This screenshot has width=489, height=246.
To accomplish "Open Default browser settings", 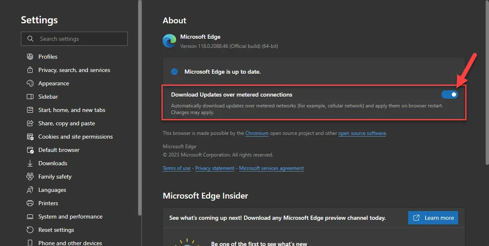I will click(x=59, y=150).
